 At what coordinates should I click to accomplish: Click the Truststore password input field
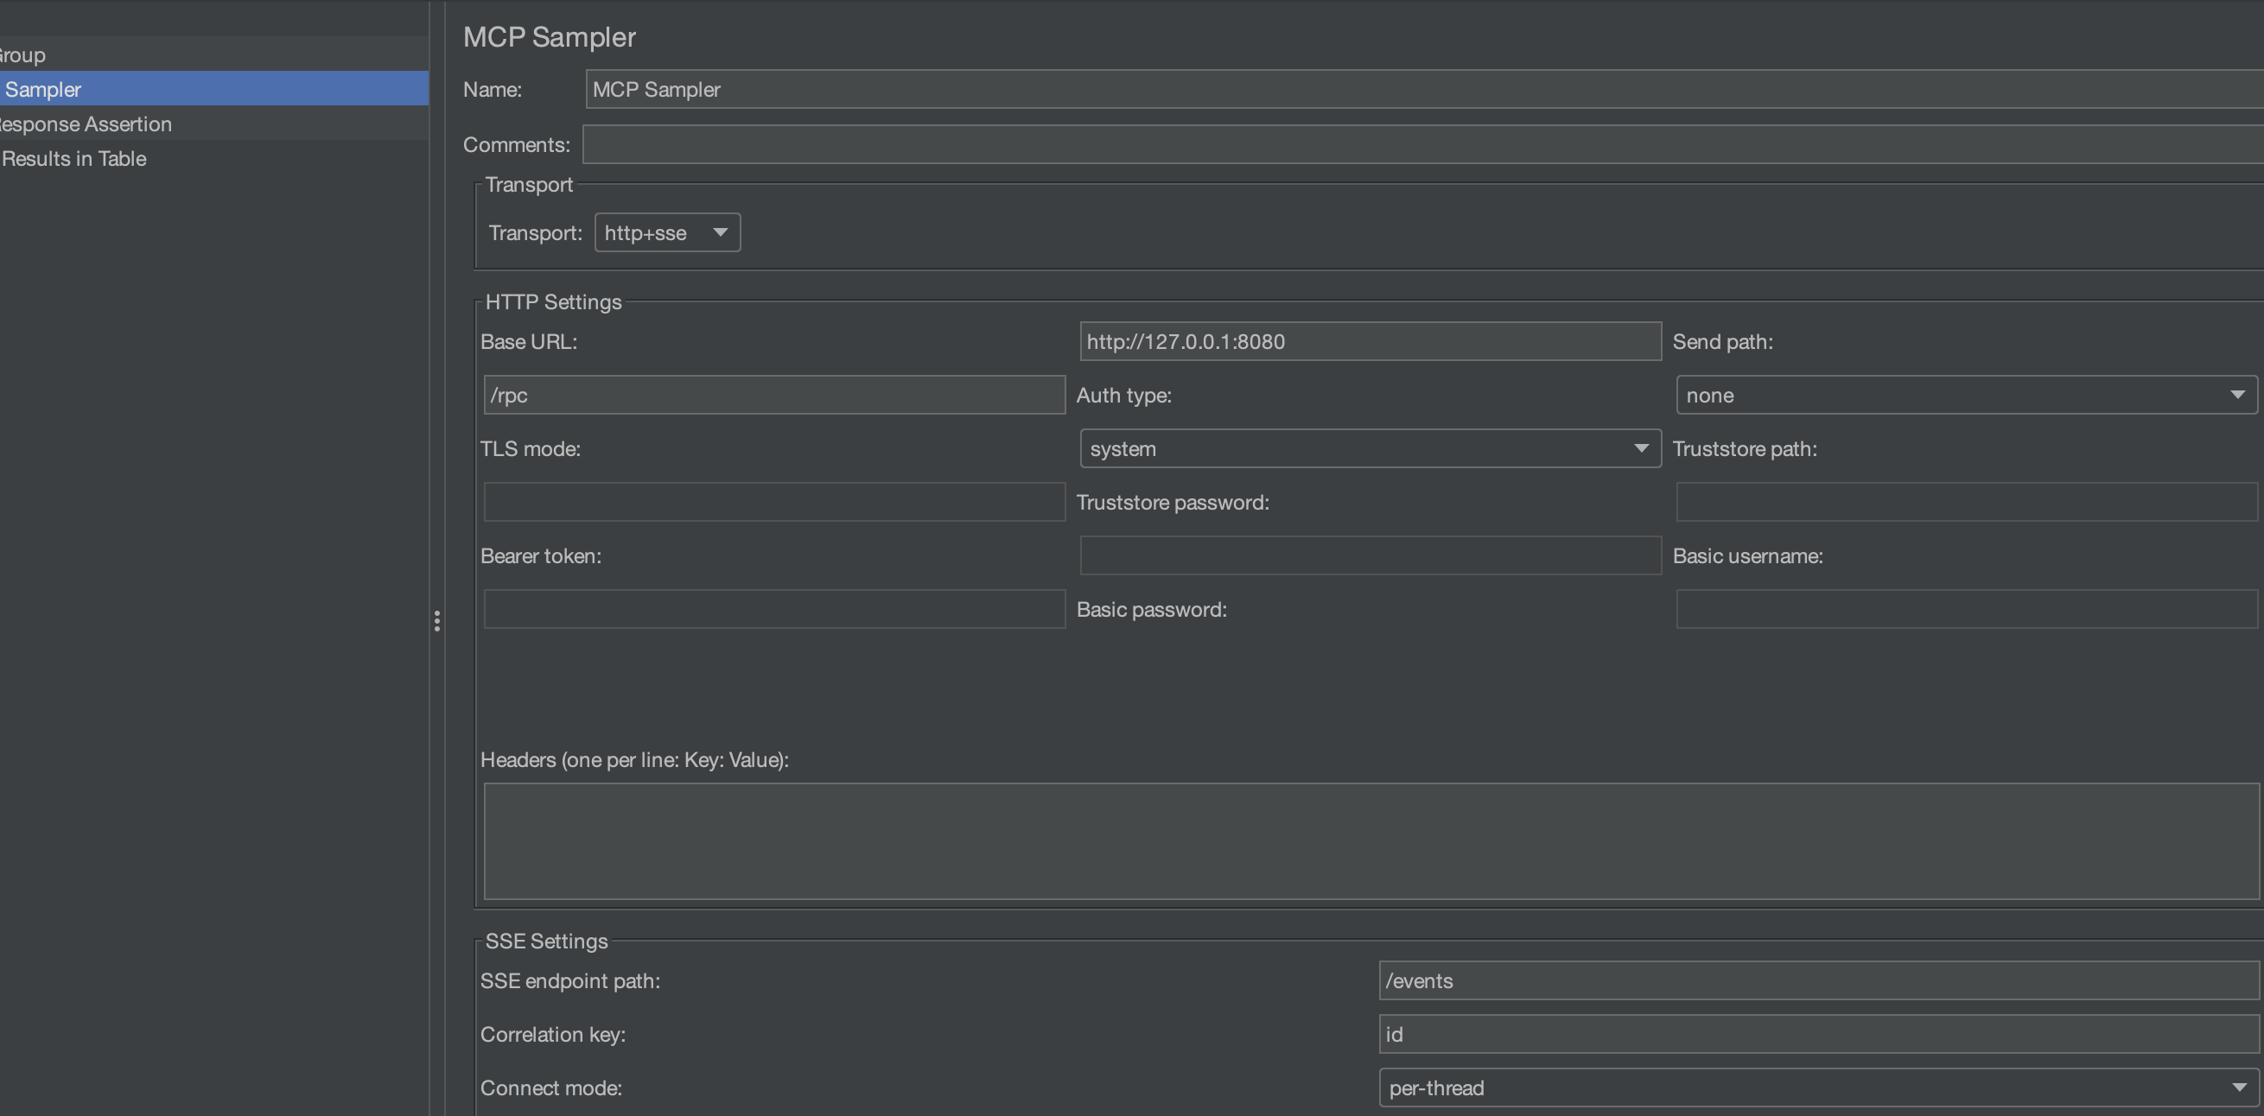[1967, 503]
